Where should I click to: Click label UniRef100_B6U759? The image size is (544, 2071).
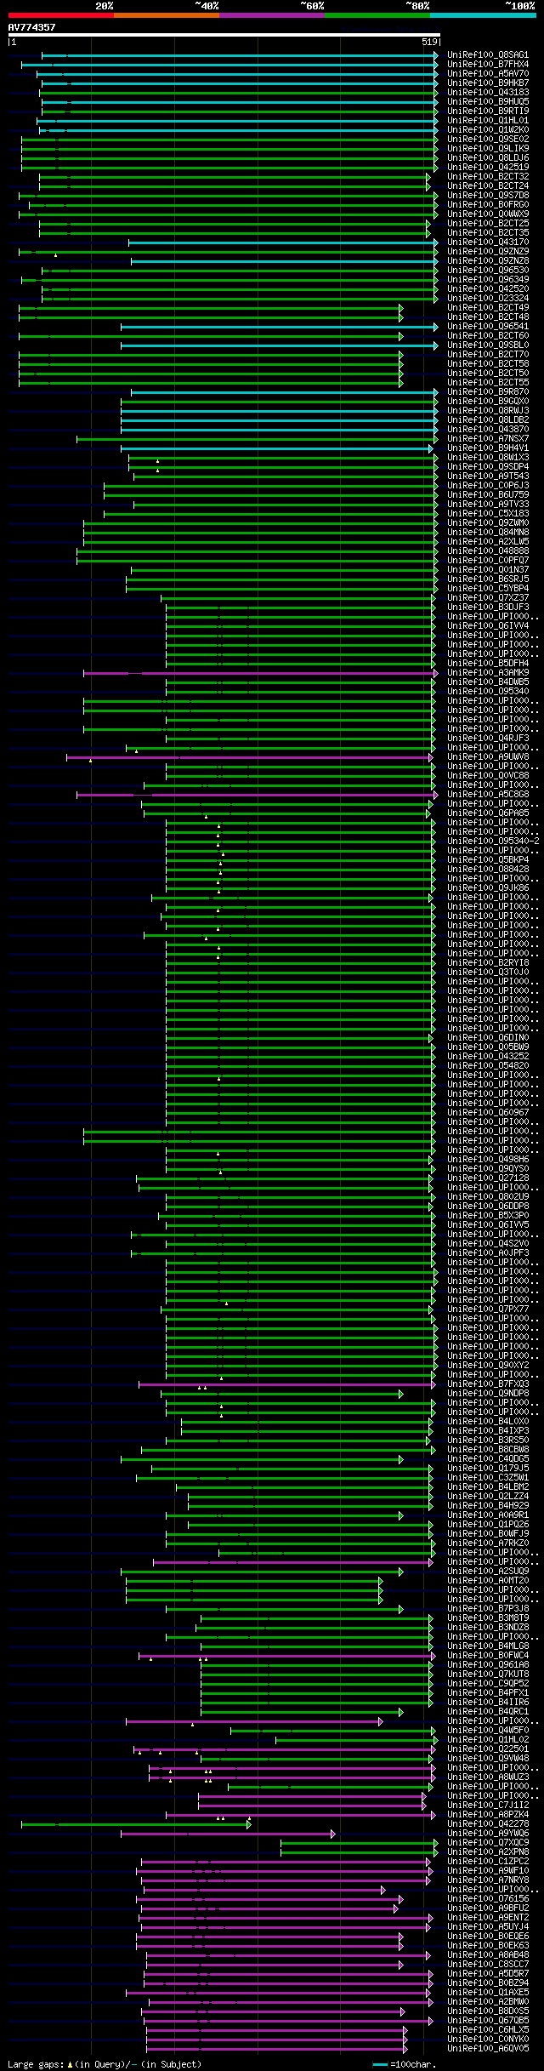coord(488,495)
